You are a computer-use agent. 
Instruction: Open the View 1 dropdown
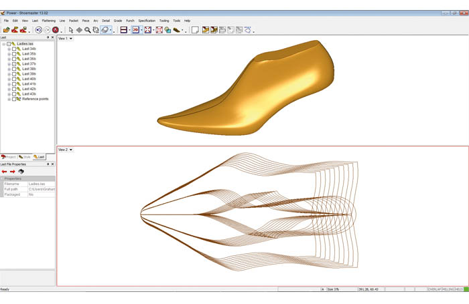(x=66, y=39)
